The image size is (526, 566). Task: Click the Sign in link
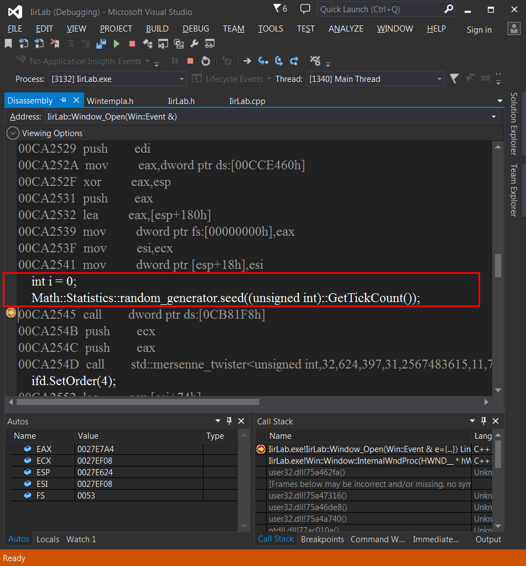coord(479,29)
